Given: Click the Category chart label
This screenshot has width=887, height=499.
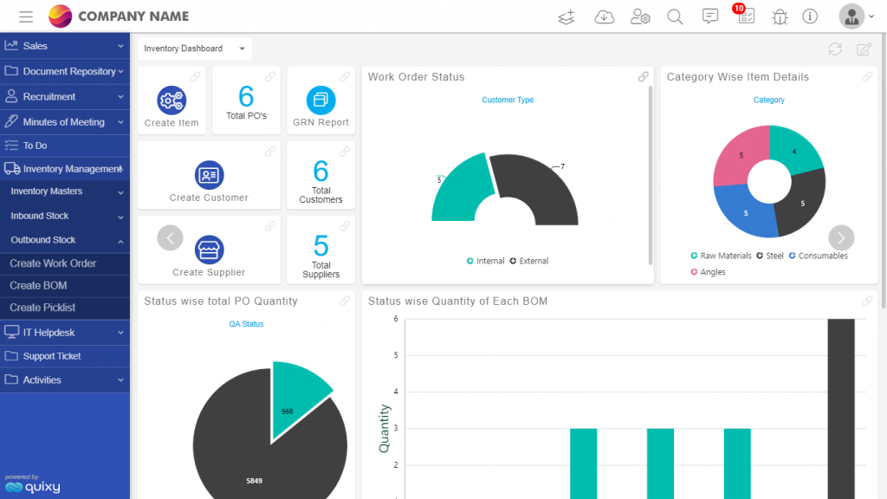Looking at the screenshot, I should [769, 100].
